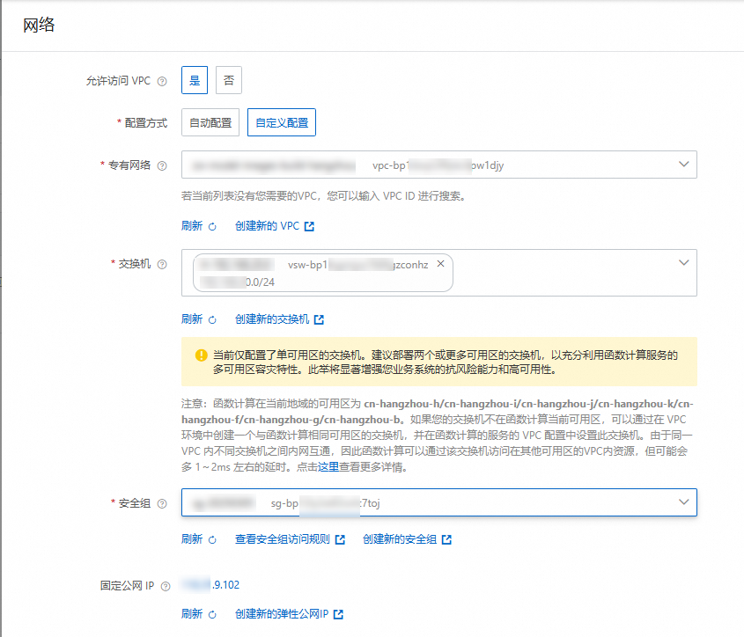The image size is (744, 637).
Task: Click the fixed public IP ending .9.102
Action: pyautogui.click(x=211, y=585)
